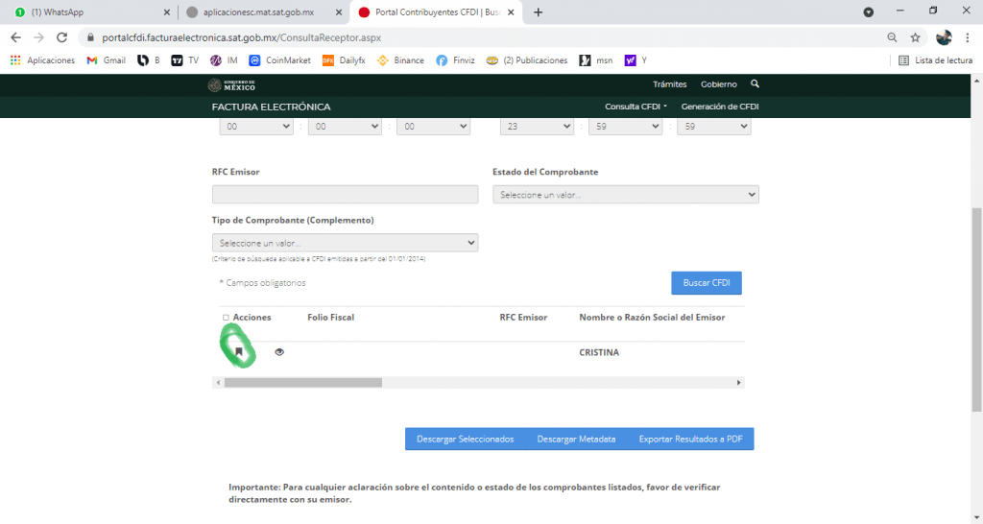Click the results table horizontal scrollbar thumb
Screen dimensions: 983x524
point(303,382)
